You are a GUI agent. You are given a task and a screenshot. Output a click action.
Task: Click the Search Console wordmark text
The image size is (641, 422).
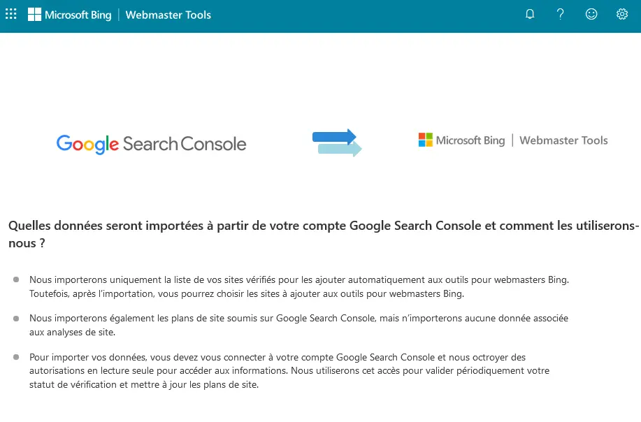click(x=185, y=144)
